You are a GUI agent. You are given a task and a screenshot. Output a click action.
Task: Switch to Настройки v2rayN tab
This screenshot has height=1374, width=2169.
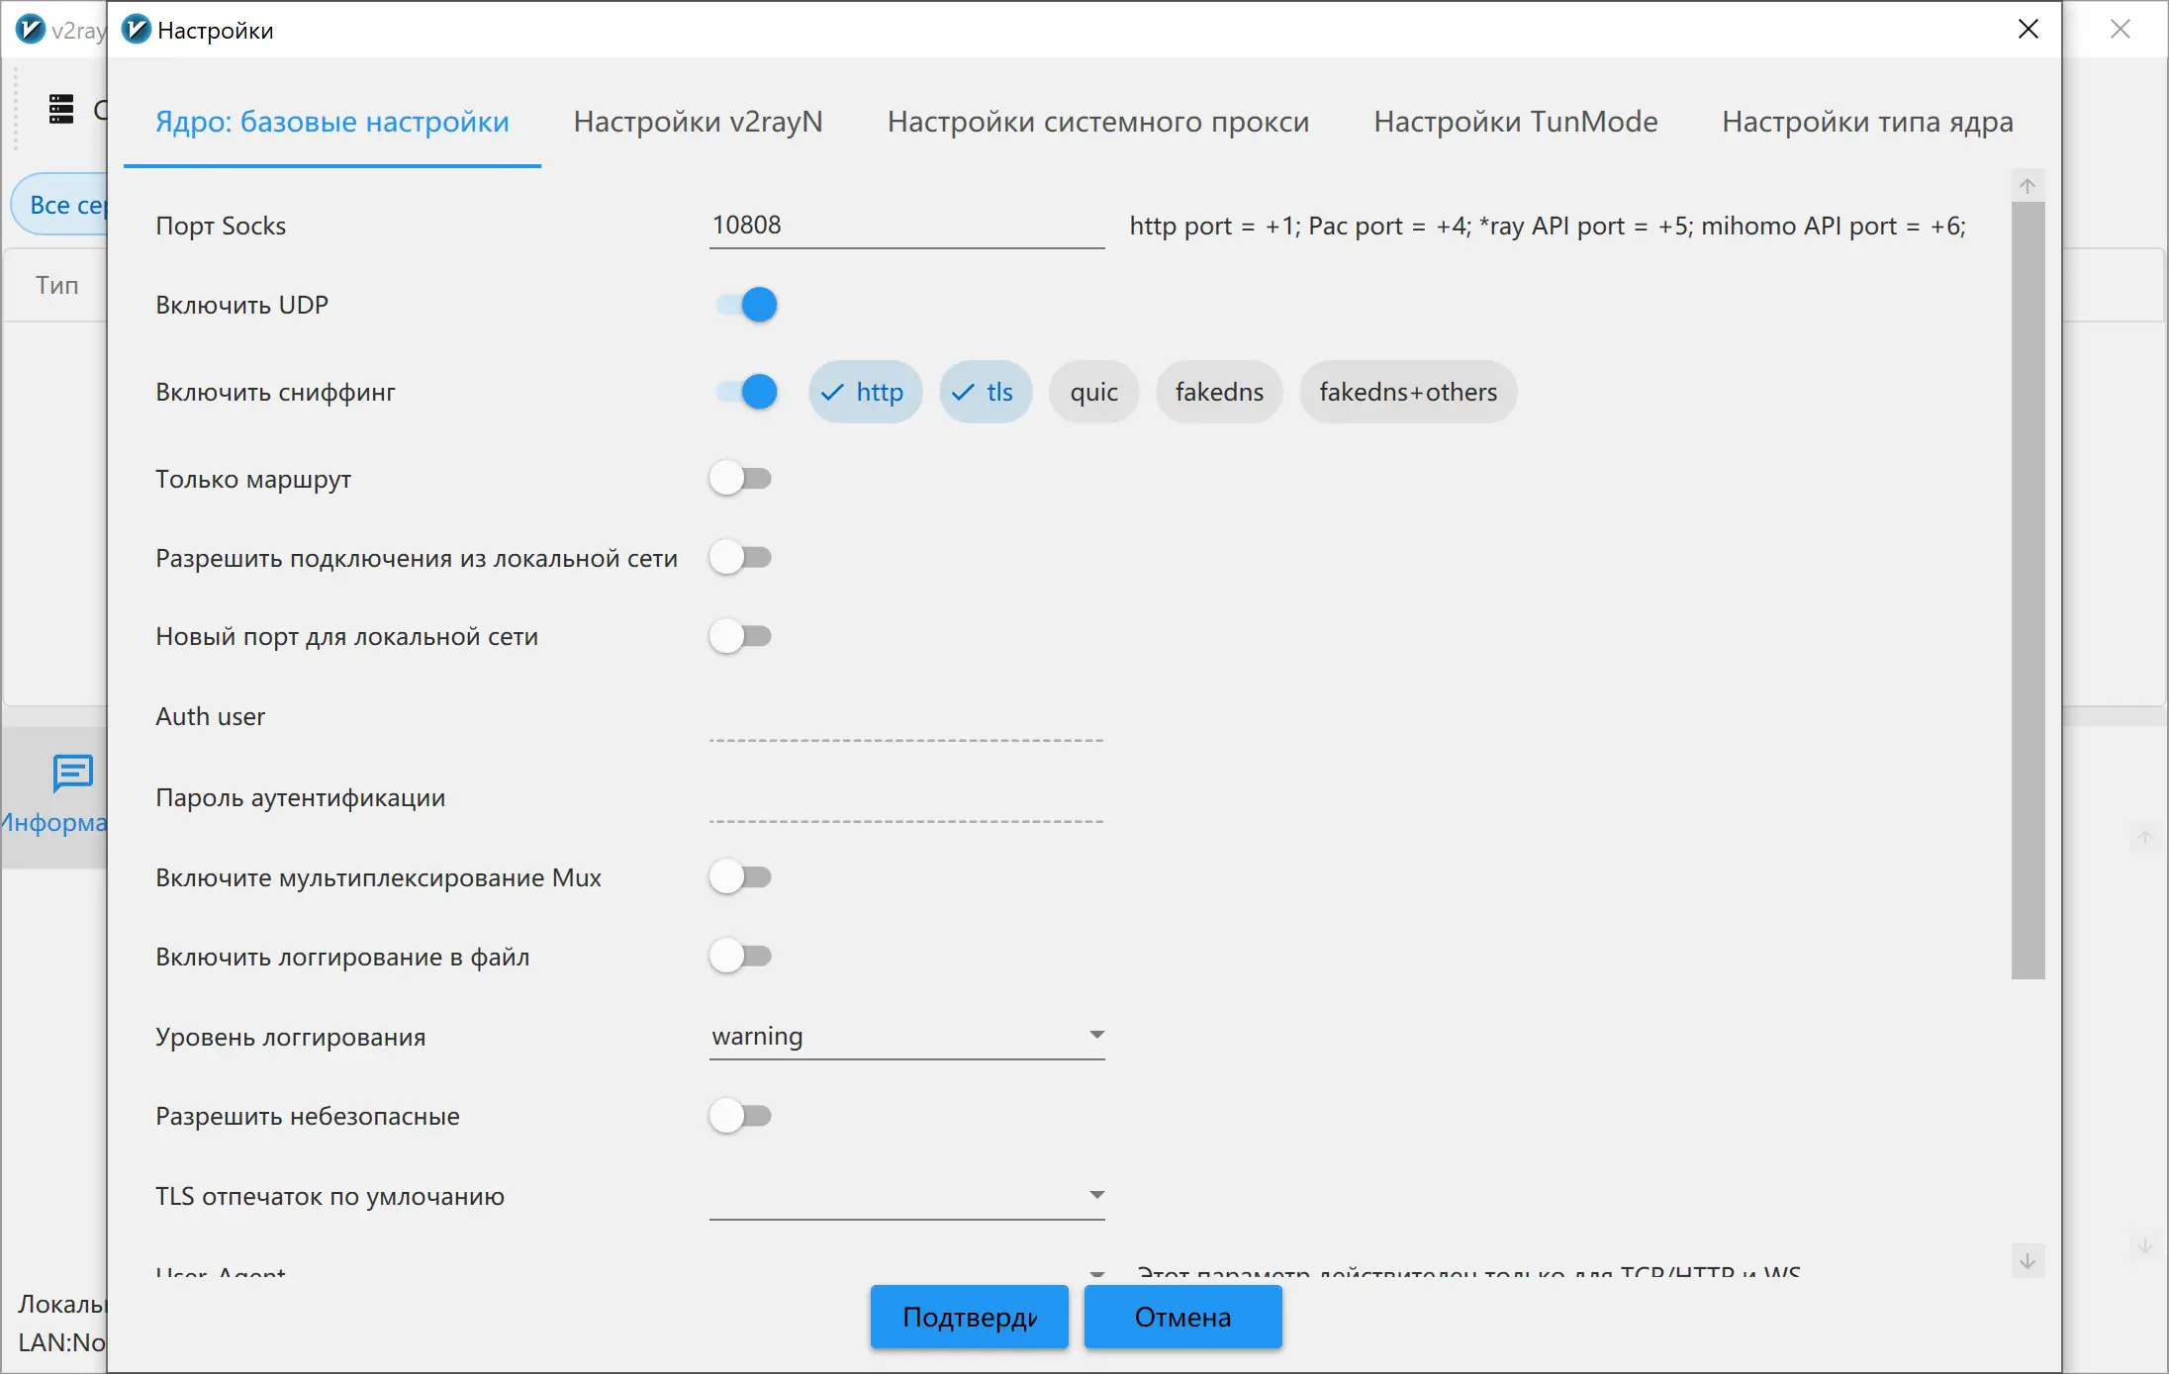pyautogui.click(x=698, y=122)
